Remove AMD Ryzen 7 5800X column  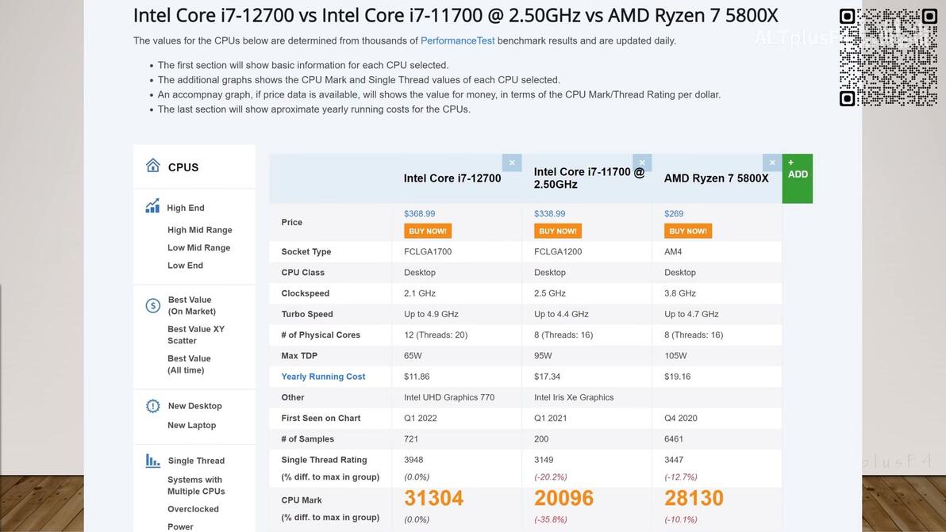[772, 163]
